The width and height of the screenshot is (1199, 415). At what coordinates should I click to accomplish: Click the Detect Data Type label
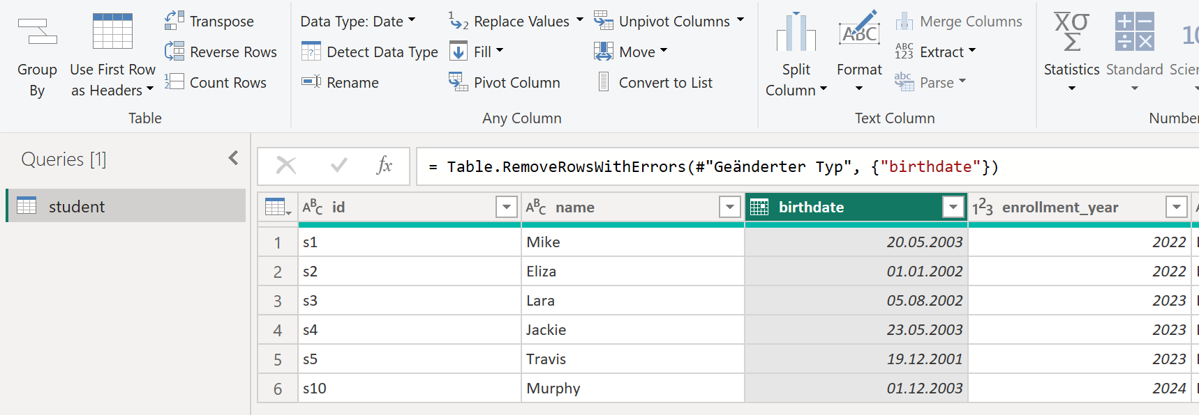[382, 52]
